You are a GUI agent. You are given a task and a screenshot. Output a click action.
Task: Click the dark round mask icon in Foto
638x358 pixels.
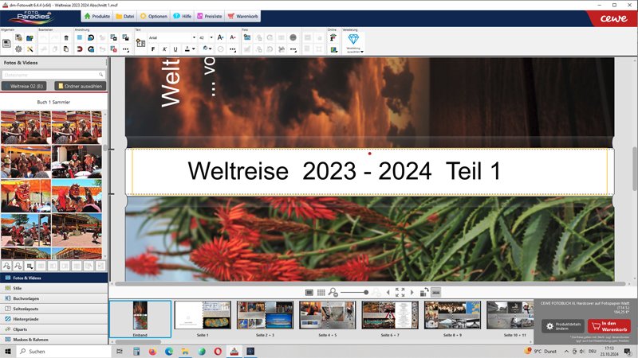click(x=293, y=37)
